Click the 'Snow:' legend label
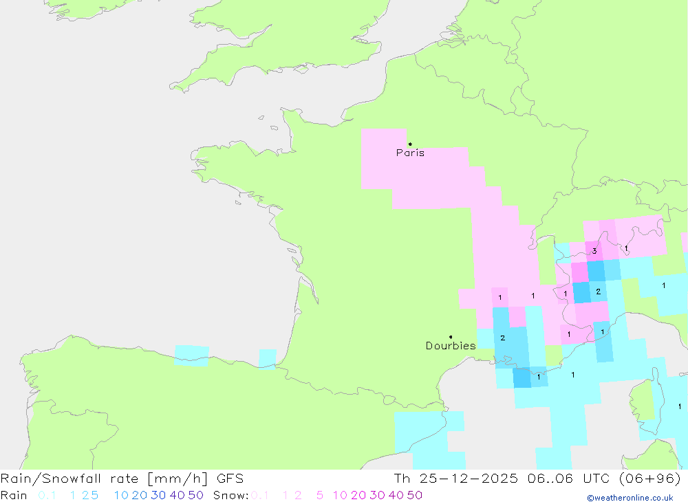Viewport: 688px width, 504px height. pos(230,495)
